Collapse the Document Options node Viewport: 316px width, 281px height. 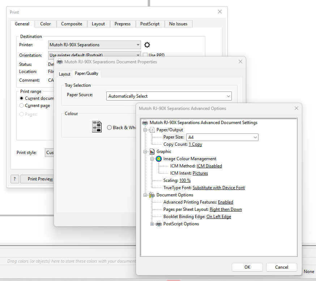click(x=145, y=195)
